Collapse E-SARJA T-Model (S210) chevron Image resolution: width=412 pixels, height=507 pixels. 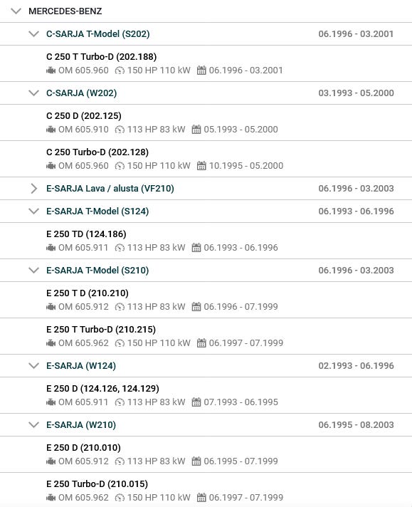coord(33,271)
